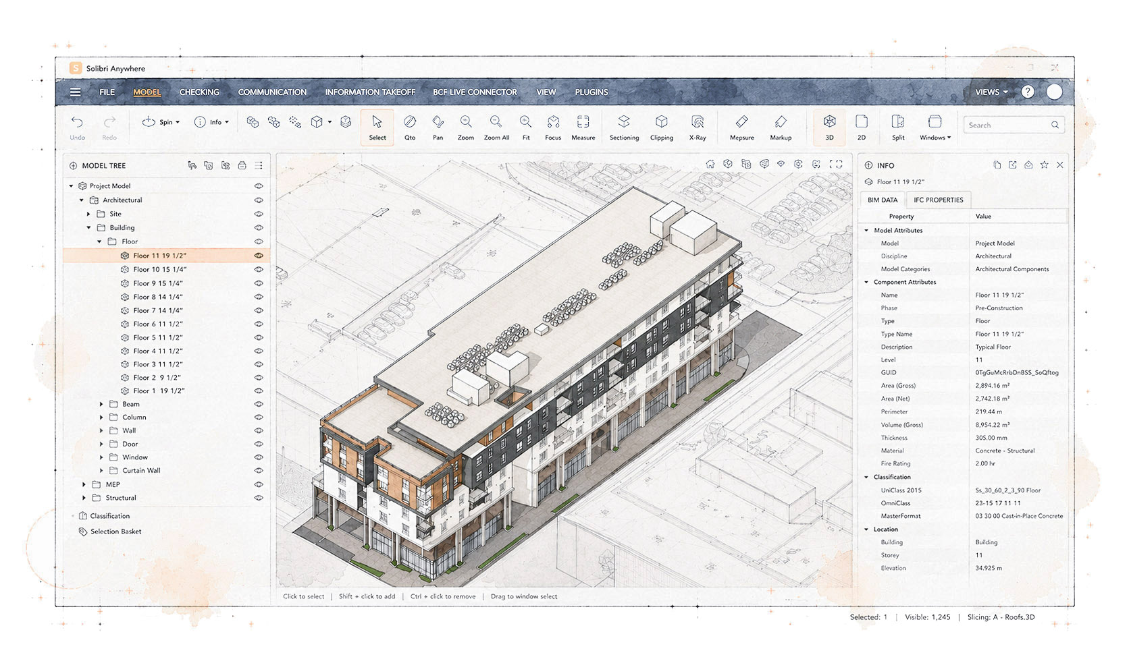Open the Markup tool
Screen dimensions: 1129x661
click(781, 127)
